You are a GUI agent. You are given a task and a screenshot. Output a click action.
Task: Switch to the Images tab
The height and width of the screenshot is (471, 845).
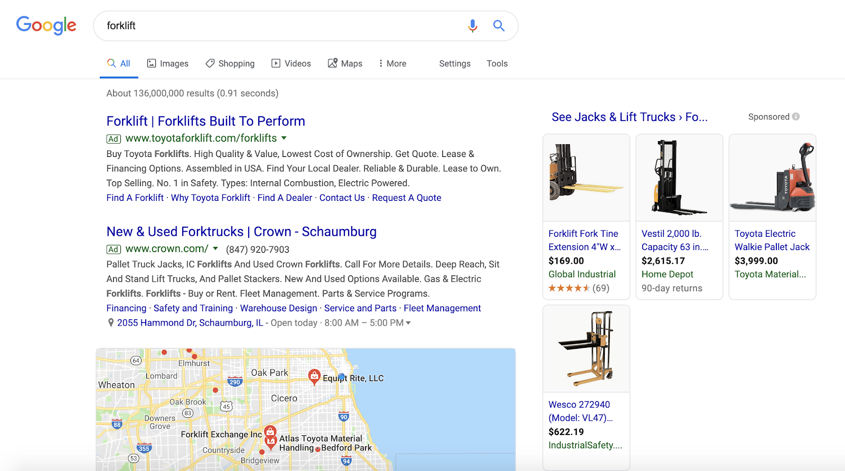(x=167, y=63)
